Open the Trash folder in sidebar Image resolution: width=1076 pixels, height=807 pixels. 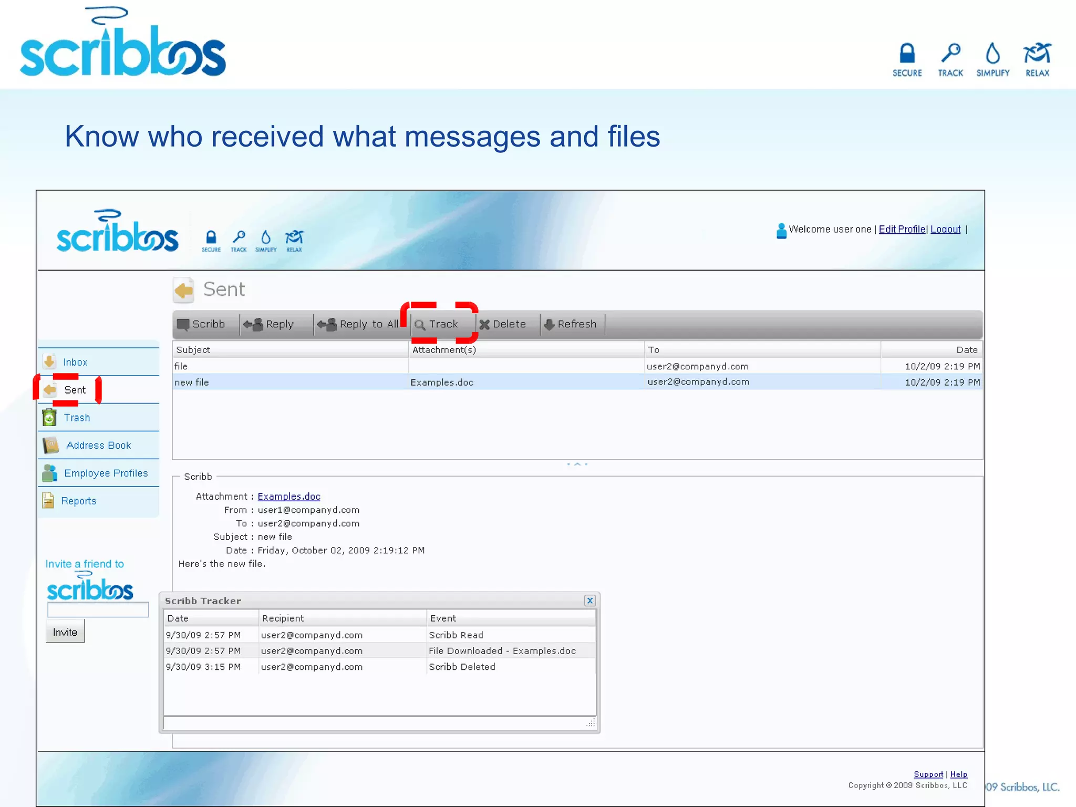[x=99, y=418]
